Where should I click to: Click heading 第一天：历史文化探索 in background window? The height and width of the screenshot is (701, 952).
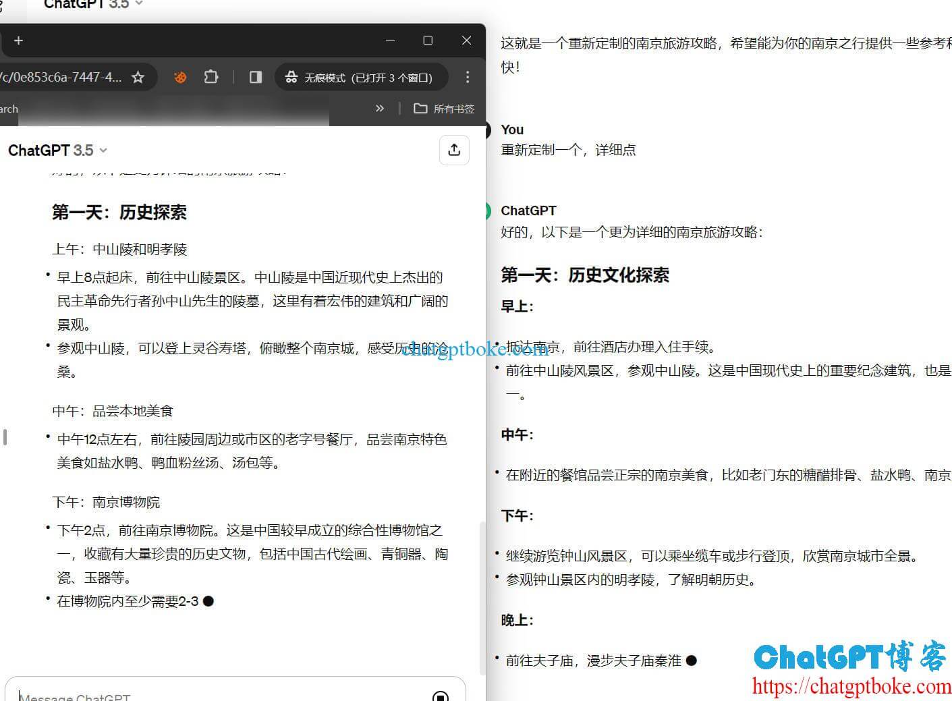coord(585,275)
